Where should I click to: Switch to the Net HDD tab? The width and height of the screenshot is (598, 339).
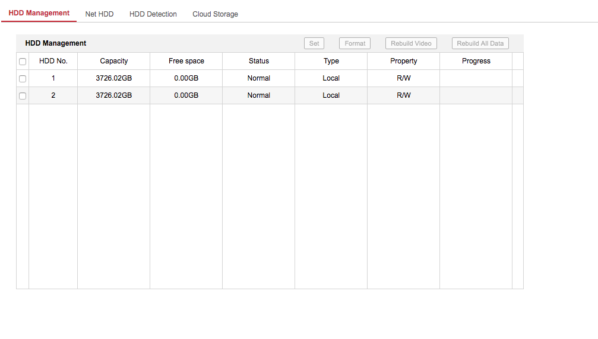(x=99, y=14)
